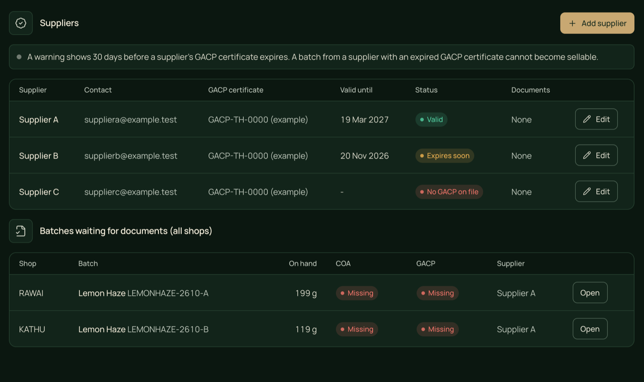The image size is (644, 382).
Task: Select the Expires soon status badge
Action: point(445,156)
